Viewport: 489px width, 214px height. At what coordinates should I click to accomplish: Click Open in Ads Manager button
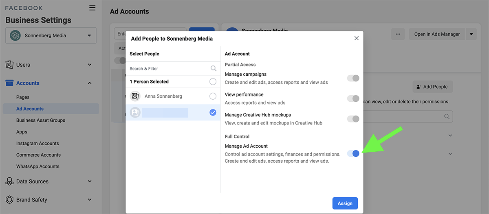pos(437,34)
